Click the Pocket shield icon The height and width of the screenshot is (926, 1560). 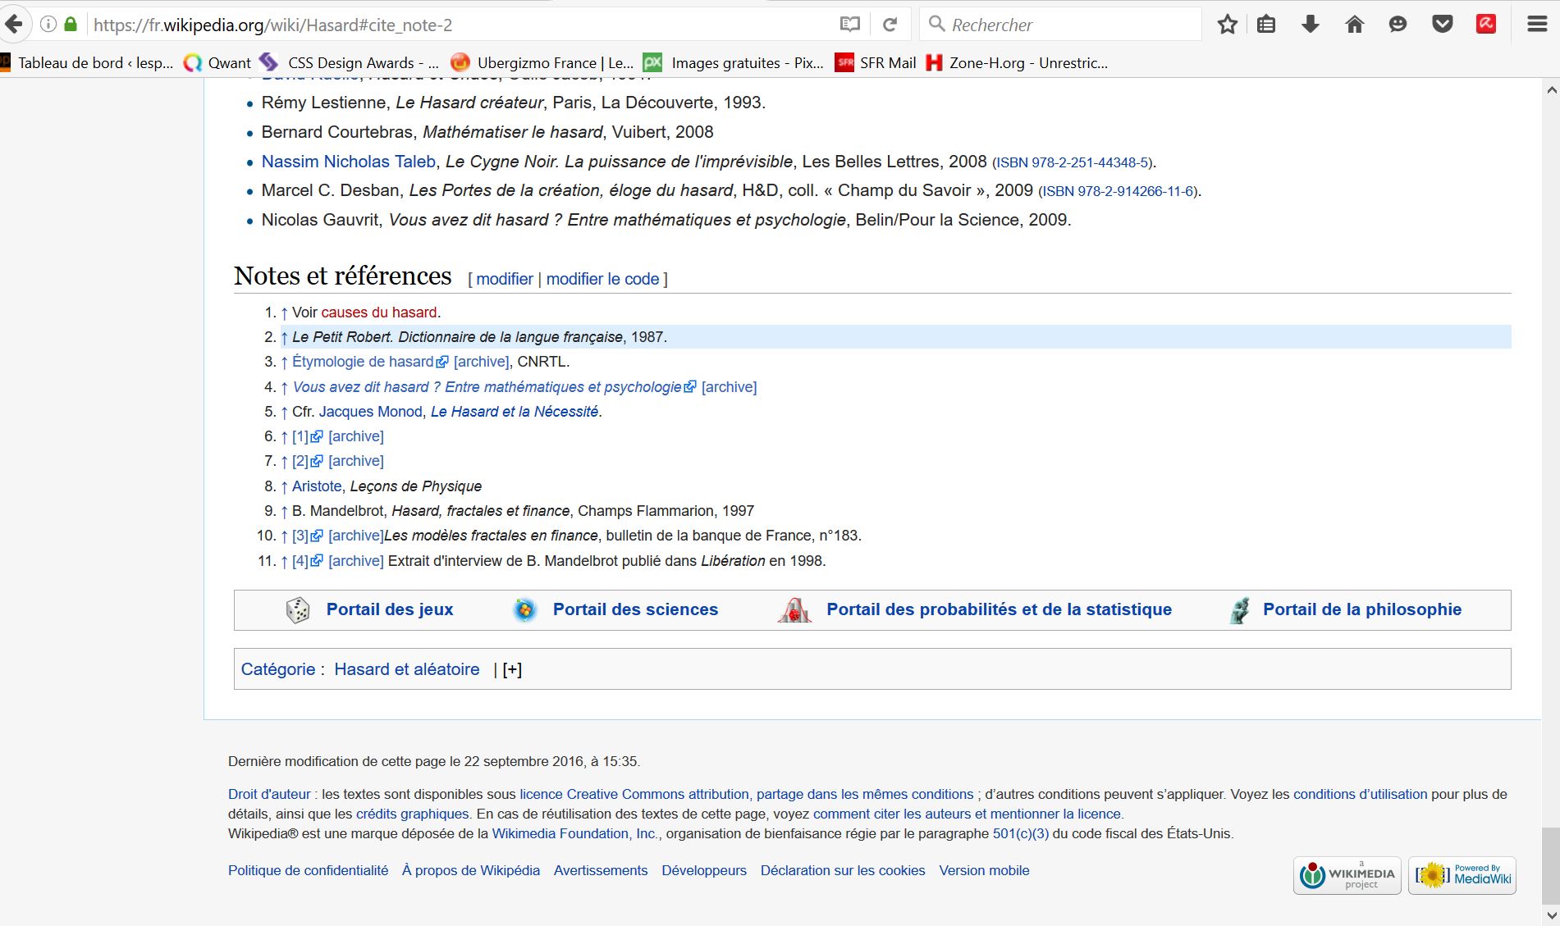[x=1442, y=25]
